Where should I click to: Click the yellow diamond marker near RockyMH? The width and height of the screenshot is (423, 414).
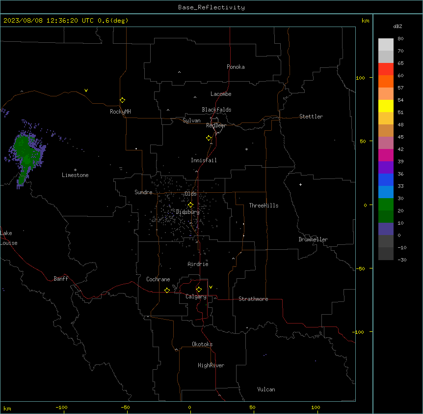point(123,100)
